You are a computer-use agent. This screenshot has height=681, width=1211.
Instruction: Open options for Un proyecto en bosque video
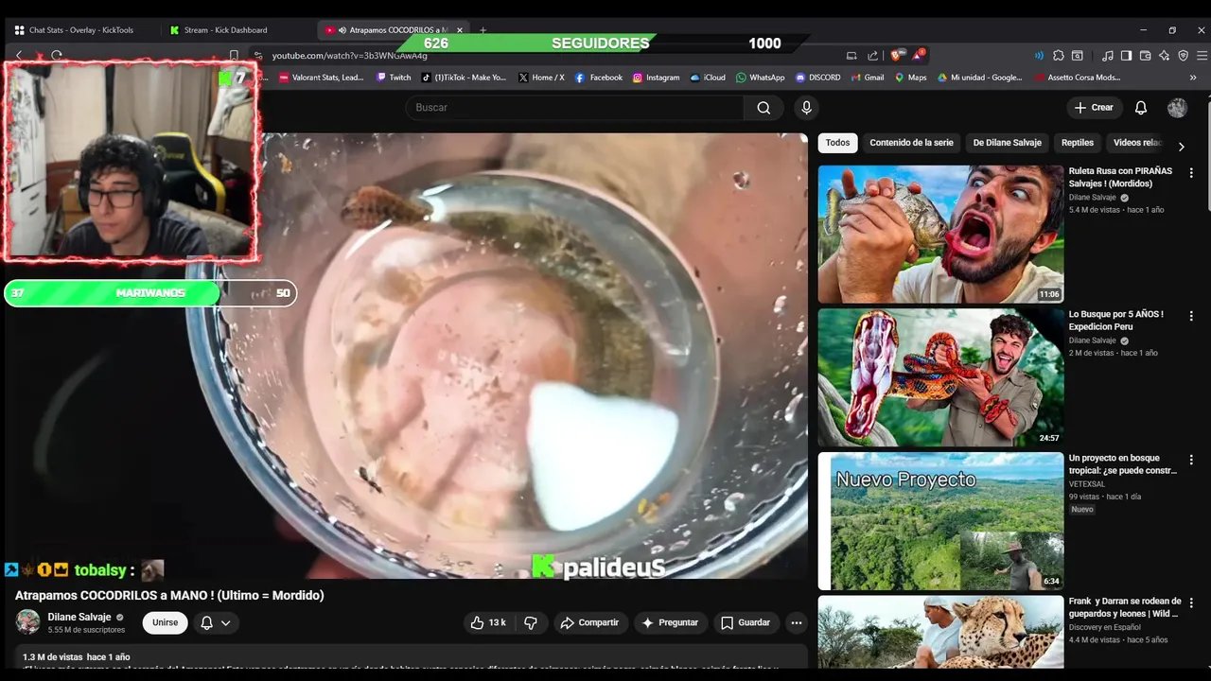pyautogui.click(x=1191, y=460)
